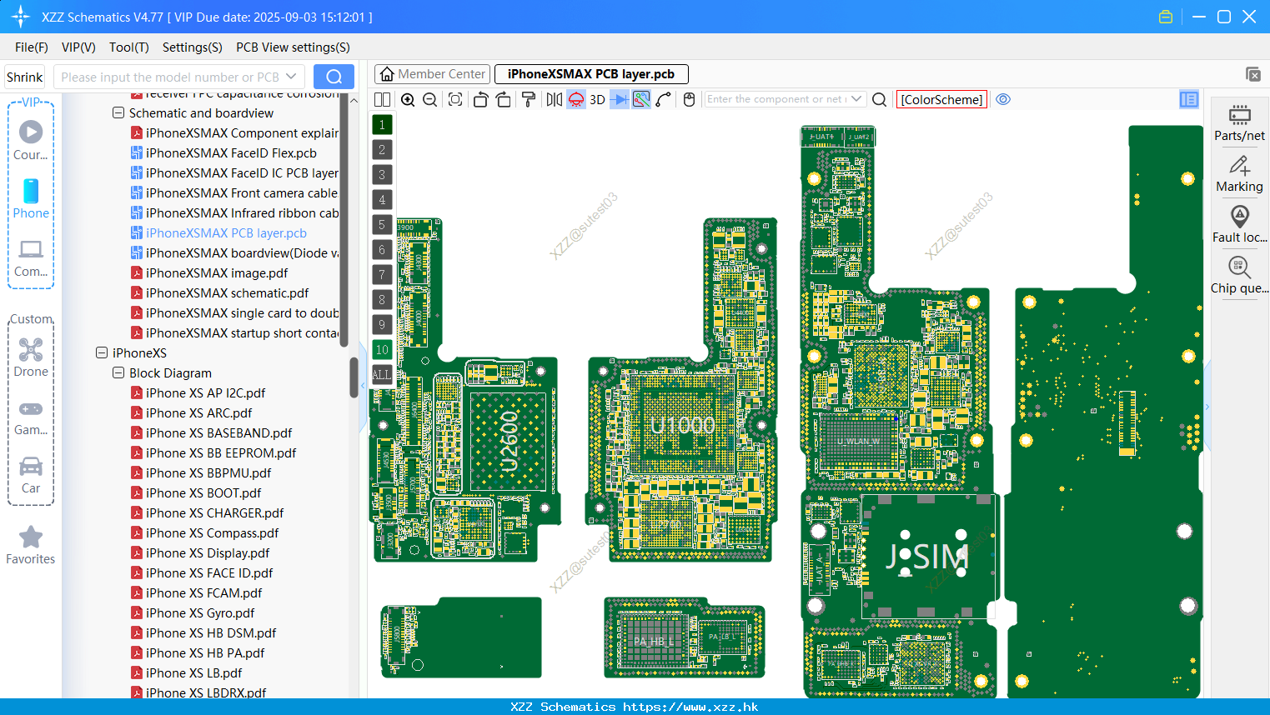
Task: Click the Shrink button
Action: 24,77
